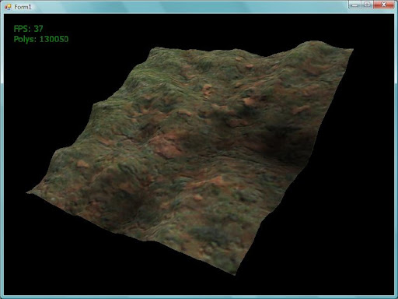This screenshot has height=299, width=398.
Task: Click the window's left border edge
Action: point(2,156)
